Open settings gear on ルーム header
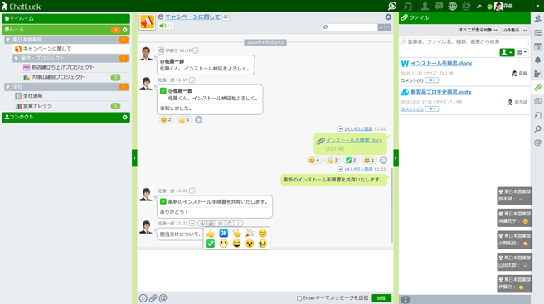544x304 pixels. pyautogui.click(x=125, y=30)
